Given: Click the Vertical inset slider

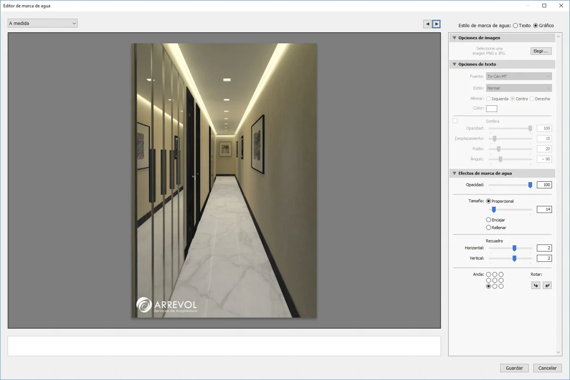Looking at the screenshot, I should pyautogui.click(x=510, y=259).
